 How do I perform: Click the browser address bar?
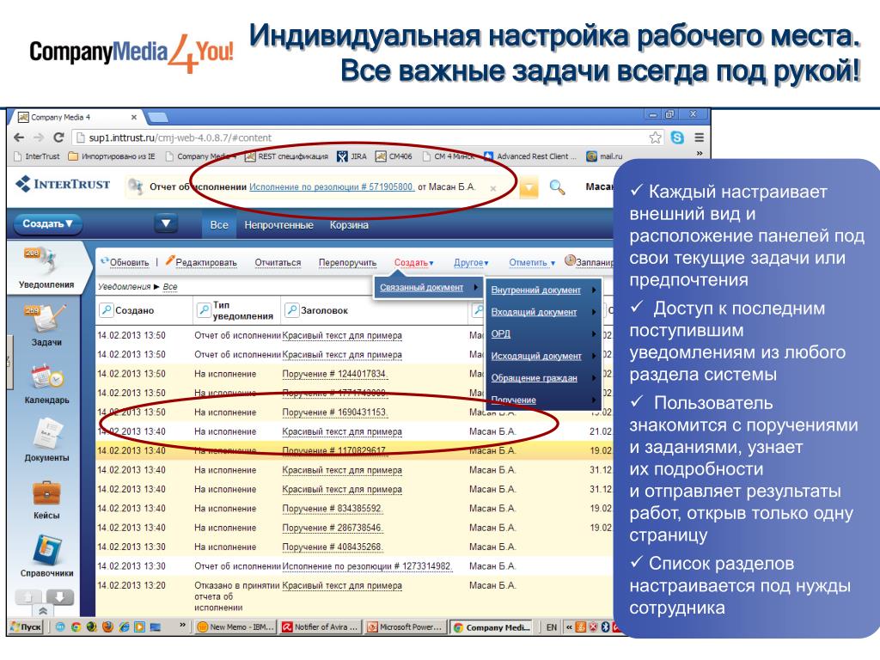pos(359,137)
